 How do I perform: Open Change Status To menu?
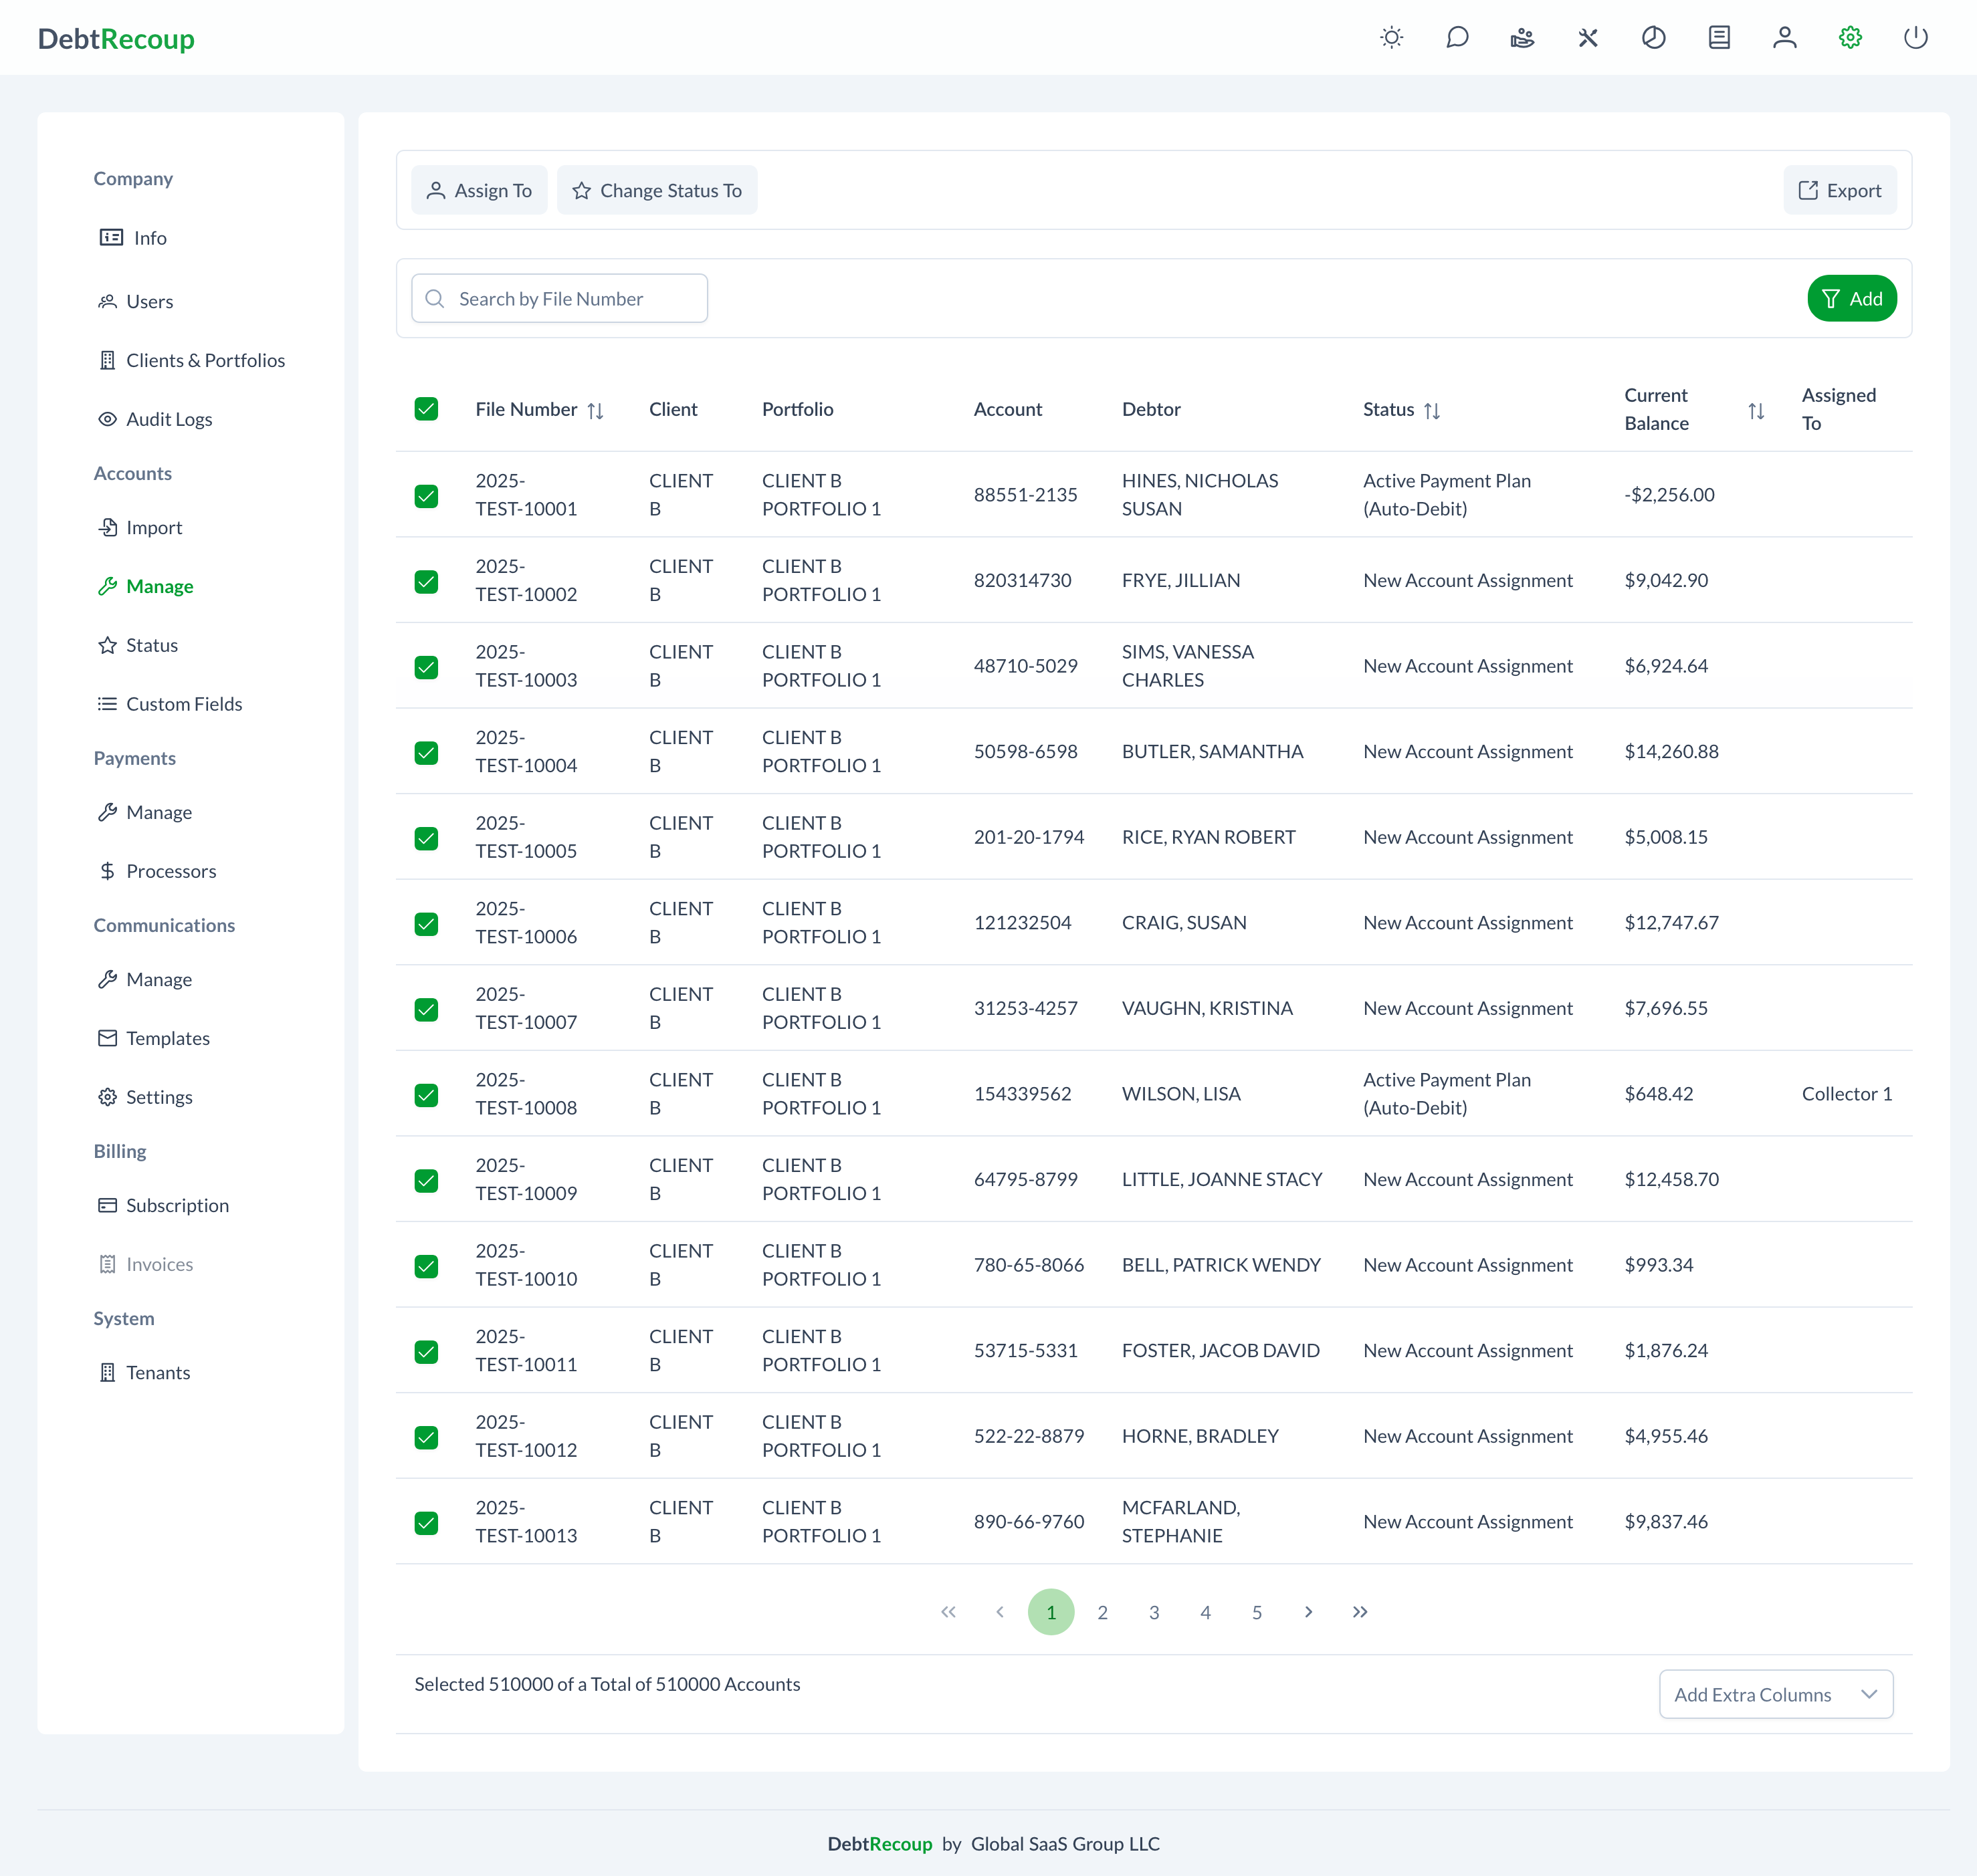tap(656, 191)
